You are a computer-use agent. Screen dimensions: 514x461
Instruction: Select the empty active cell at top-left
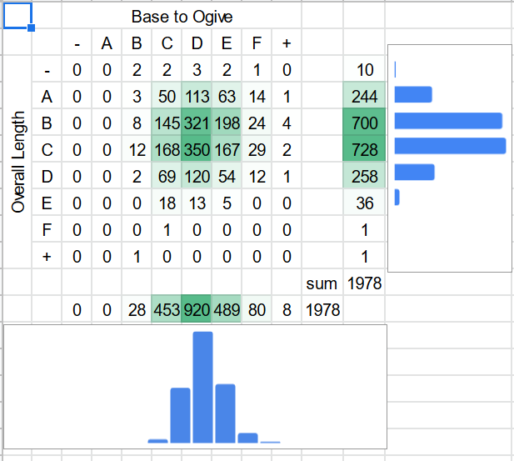coord(17,15)
